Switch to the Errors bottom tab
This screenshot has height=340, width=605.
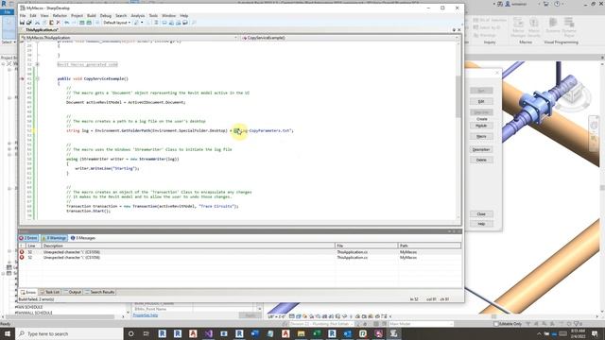coord(28,292)
